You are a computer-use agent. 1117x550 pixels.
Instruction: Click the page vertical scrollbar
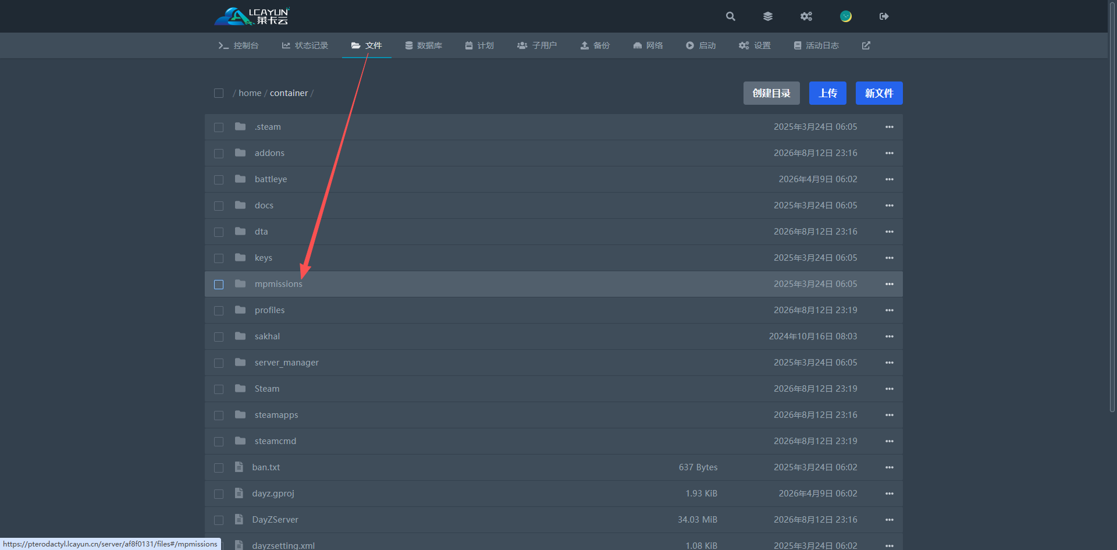click(x=1112, y=207)
